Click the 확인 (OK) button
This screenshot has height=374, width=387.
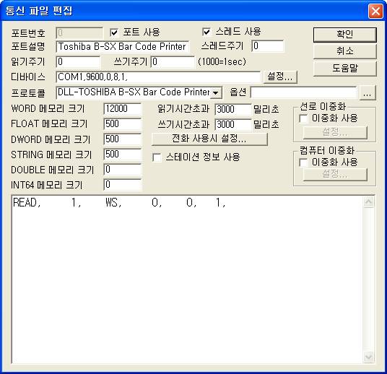[345, 35]
